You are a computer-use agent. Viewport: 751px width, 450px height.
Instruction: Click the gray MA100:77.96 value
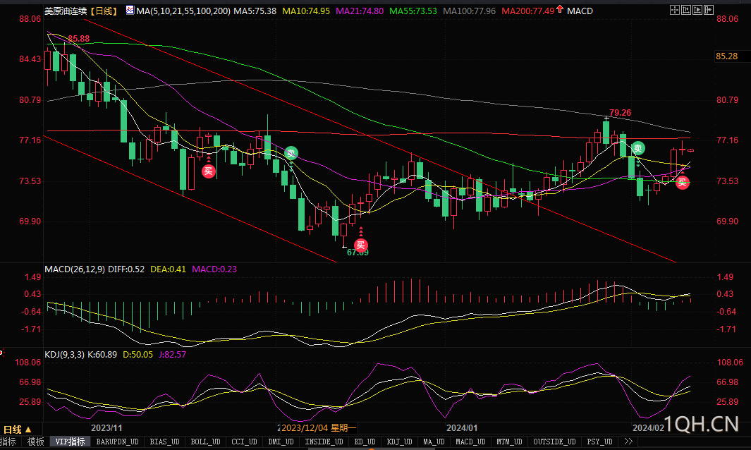pyautogui.click(x=470, y=11)
